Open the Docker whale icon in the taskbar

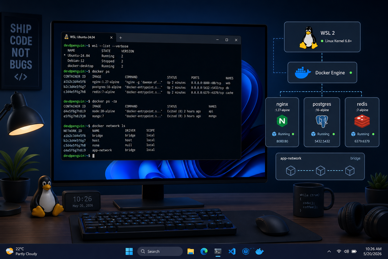pos(259,251)
